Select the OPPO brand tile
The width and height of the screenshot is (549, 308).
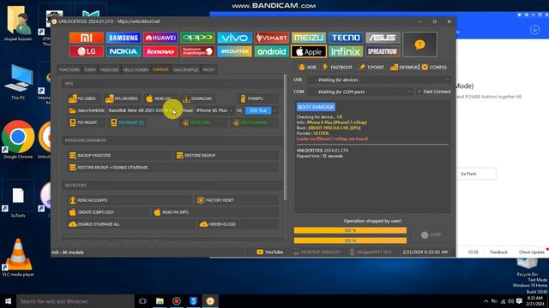click(197, 38)
